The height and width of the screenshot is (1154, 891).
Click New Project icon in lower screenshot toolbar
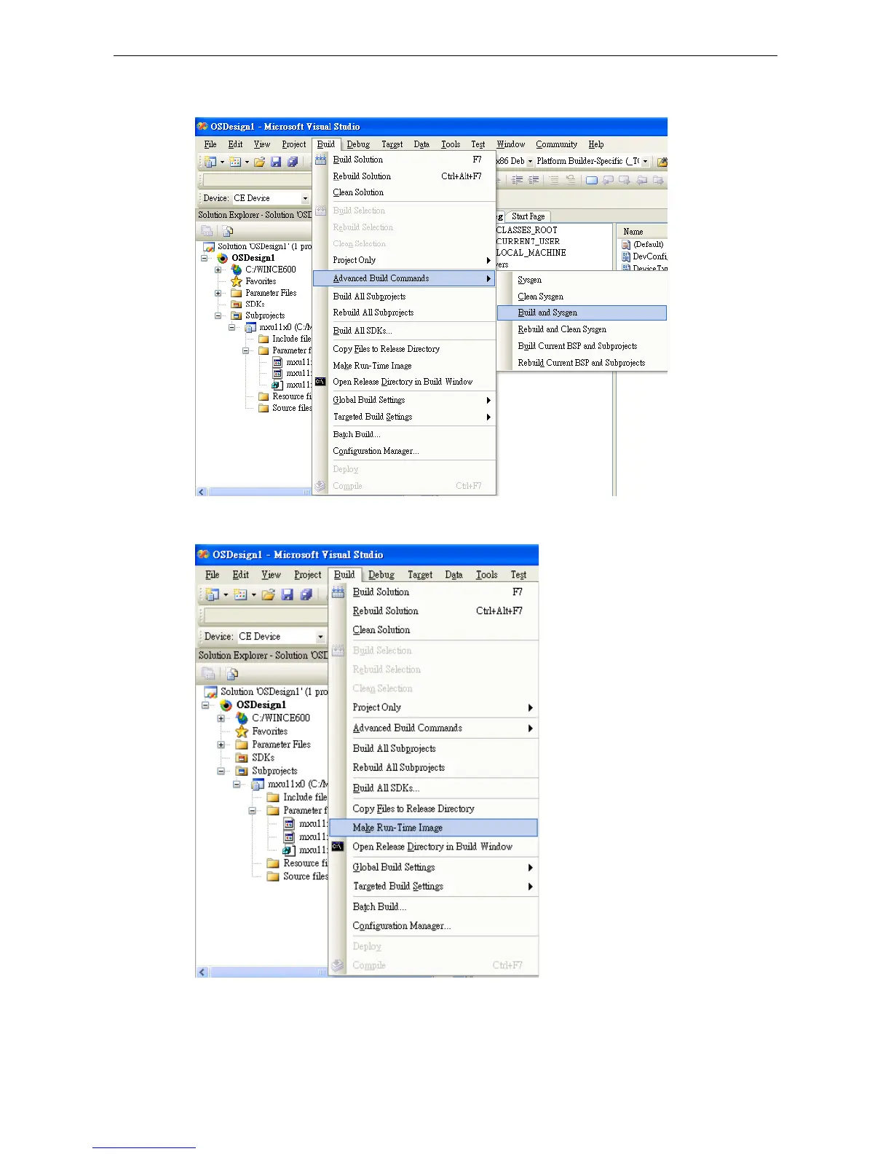212,595
